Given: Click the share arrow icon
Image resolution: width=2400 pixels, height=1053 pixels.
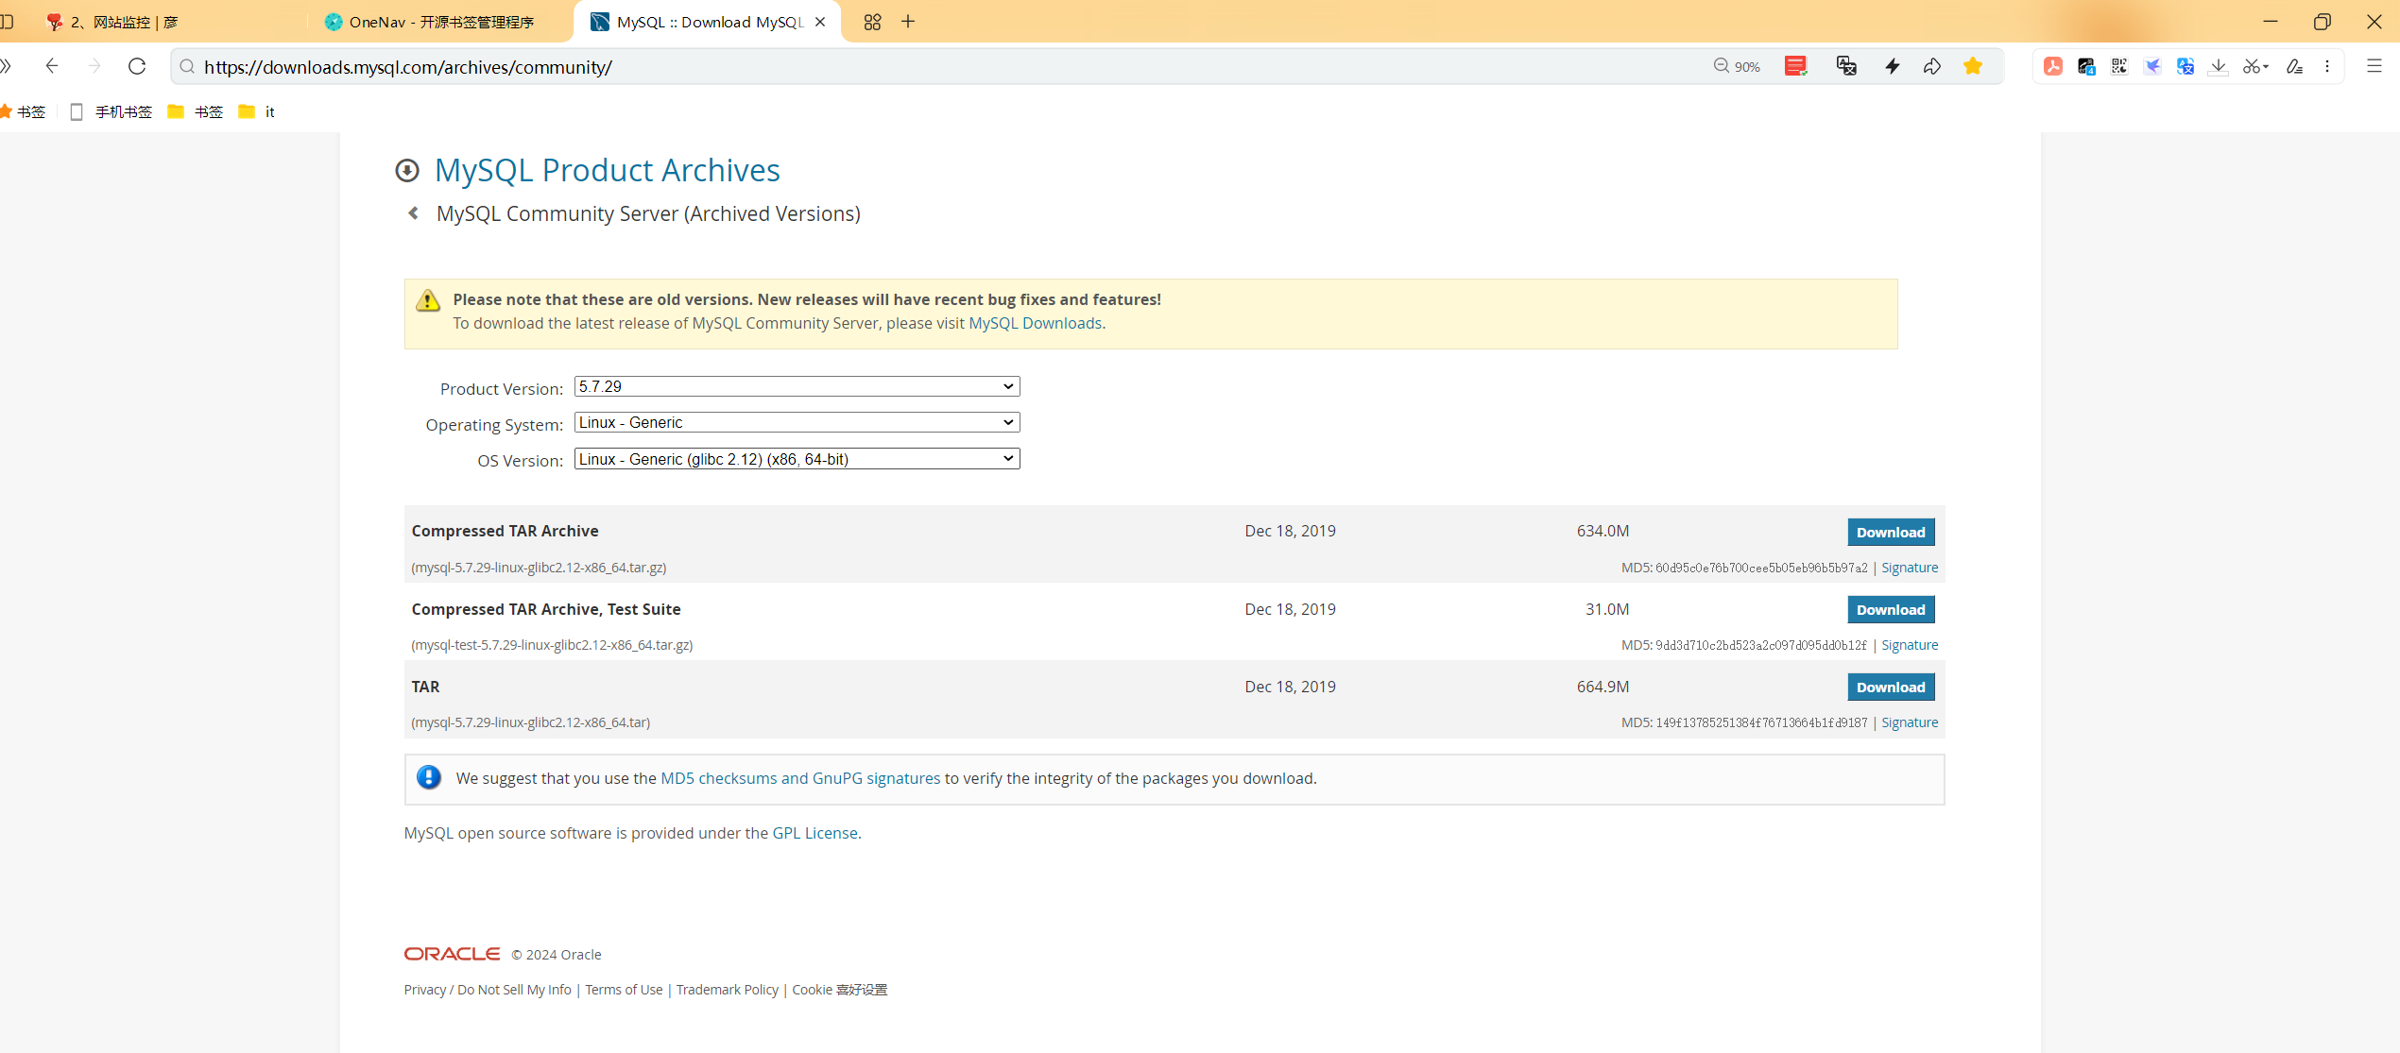Looking at the screenshot, I should click(1932, 66).
